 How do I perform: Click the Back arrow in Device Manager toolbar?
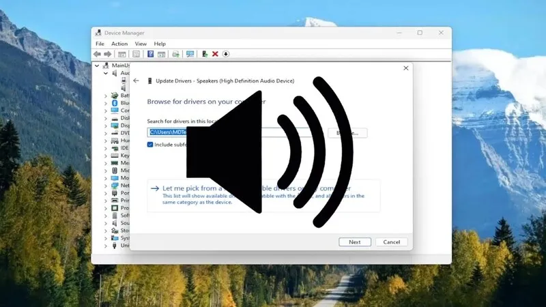tap(98, 54)
